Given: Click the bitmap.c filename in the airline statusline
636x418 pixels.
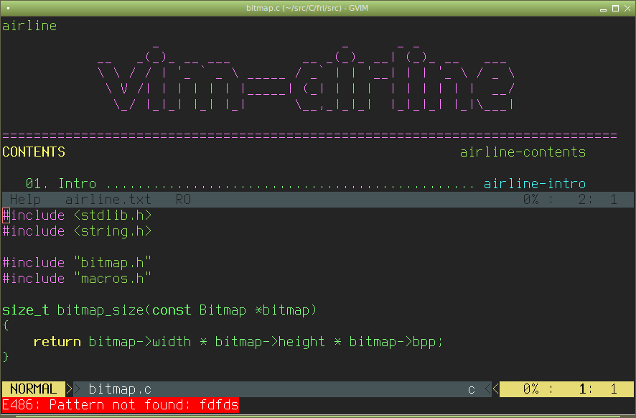Looking at the screenshot, I should coord(120,389).
